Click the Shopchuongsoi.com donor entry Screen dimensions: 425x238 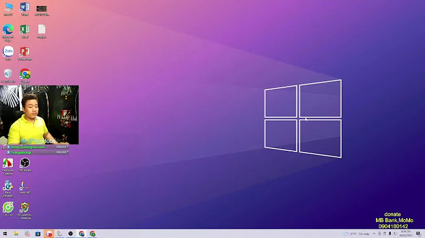coord(37,147)
